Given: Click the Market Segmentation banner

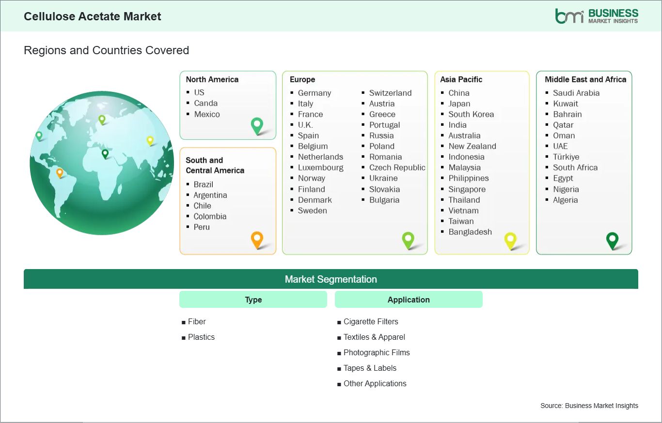Looking at the screenshot, I should (x=331, y=279).
